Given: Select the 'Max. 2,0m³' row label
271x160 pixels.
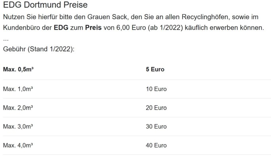Looking at the screenshot, I should [x=18, y=108].
